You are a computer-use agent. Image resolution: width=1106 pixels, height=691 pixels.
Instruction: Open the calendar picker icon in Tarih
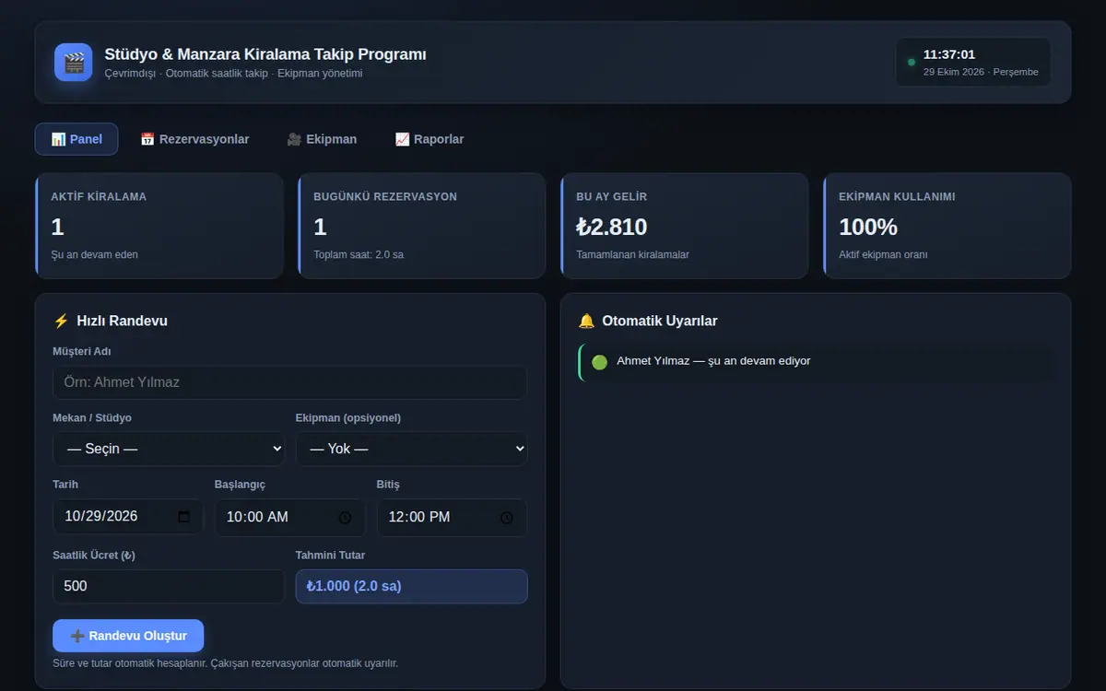(183, 517)
